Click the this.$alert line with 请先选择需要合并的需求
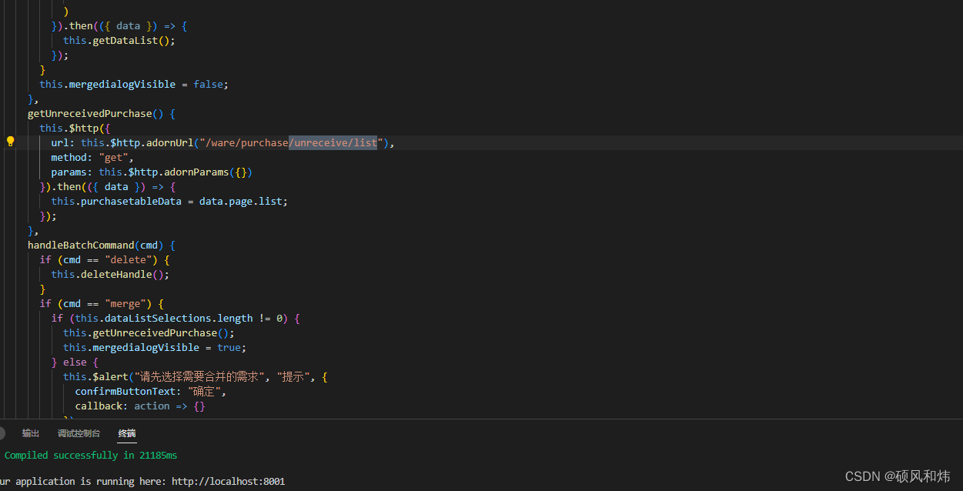The image size is (963, 491). click(x=196, y=377)
